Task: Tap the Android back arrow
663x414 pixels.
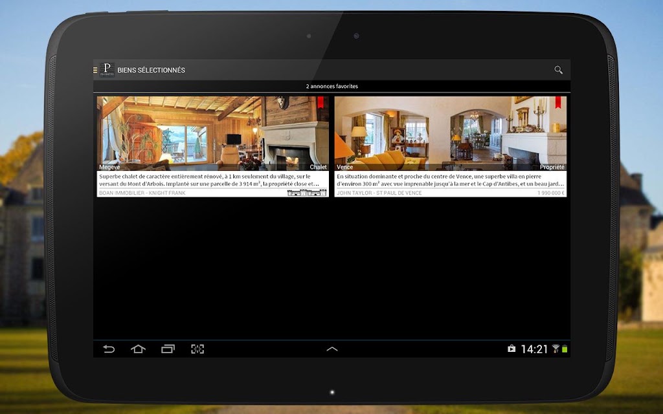Action: coord(109,349)
